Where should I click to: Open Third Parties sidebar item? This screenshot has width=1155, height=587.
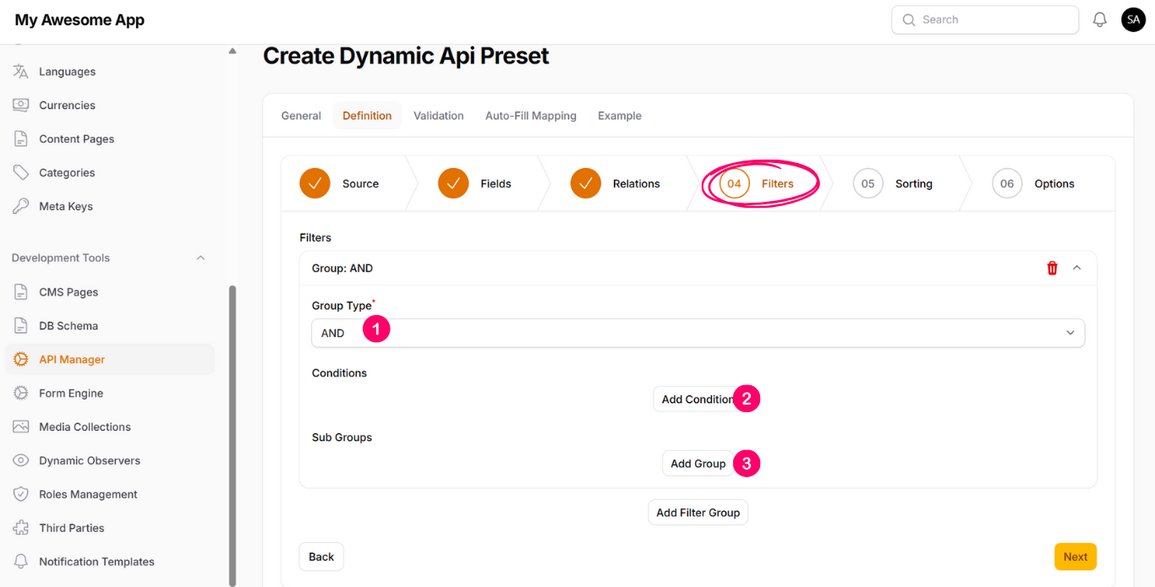coord(71,529)
